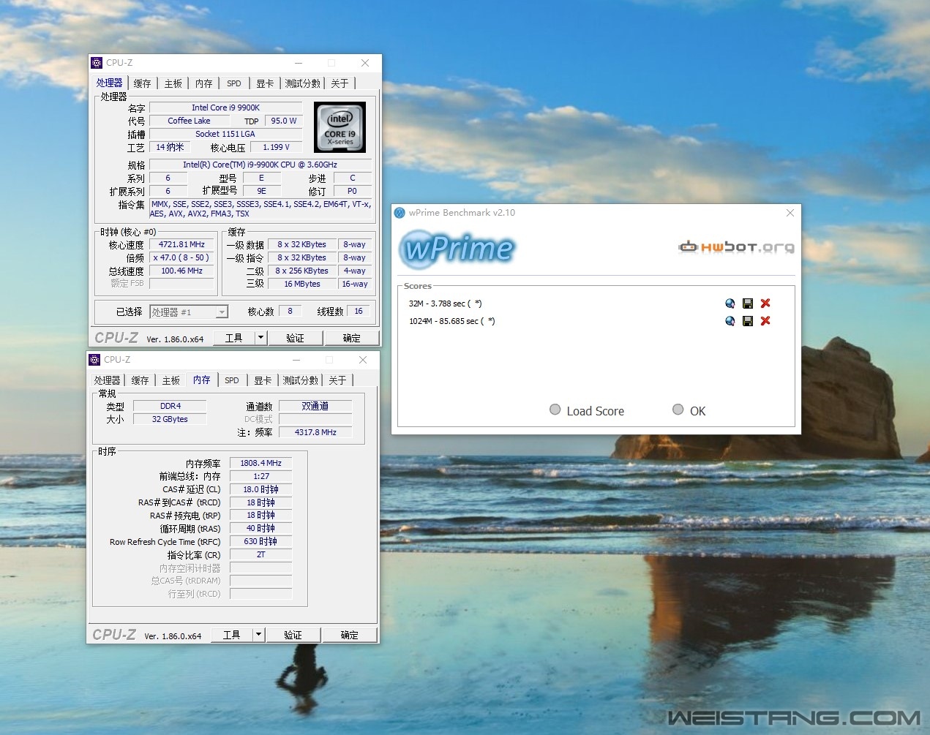This screenshot has width=930, height=735.
Task: Open 内存 tab in CPU-Z processor window
Action: (204, 83)
